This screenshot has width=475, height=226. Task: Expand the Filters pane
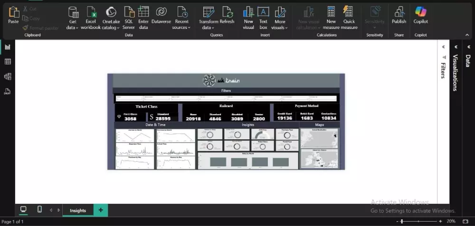pyautogui.click(x=443, y=47)
